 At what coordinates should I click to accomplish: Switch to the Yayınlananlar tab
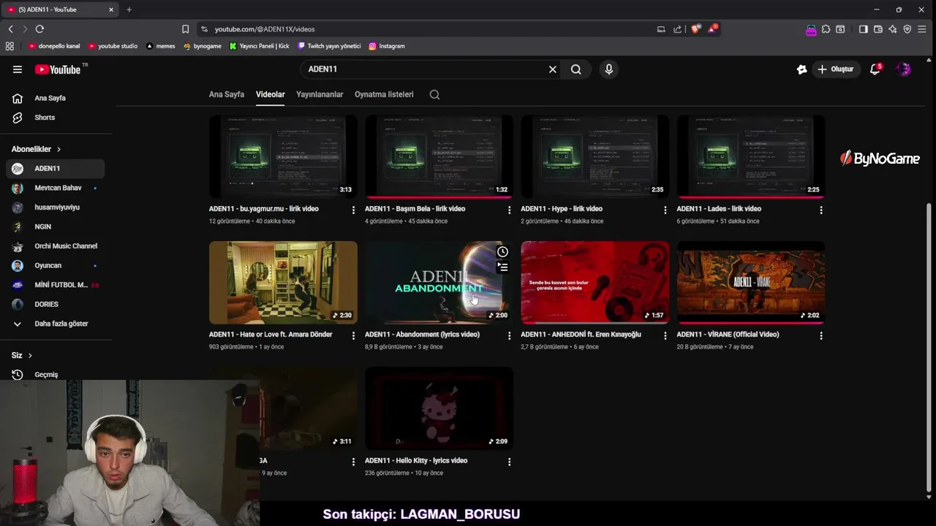(320, 94)
